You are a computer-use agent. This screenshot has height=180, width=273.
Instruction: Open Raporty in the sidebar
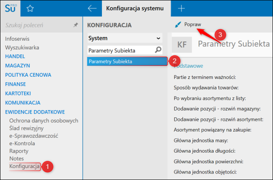click(x=19, y=151)
